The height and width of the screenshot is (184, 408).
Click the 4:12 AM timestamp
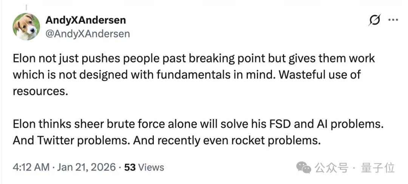31,167
